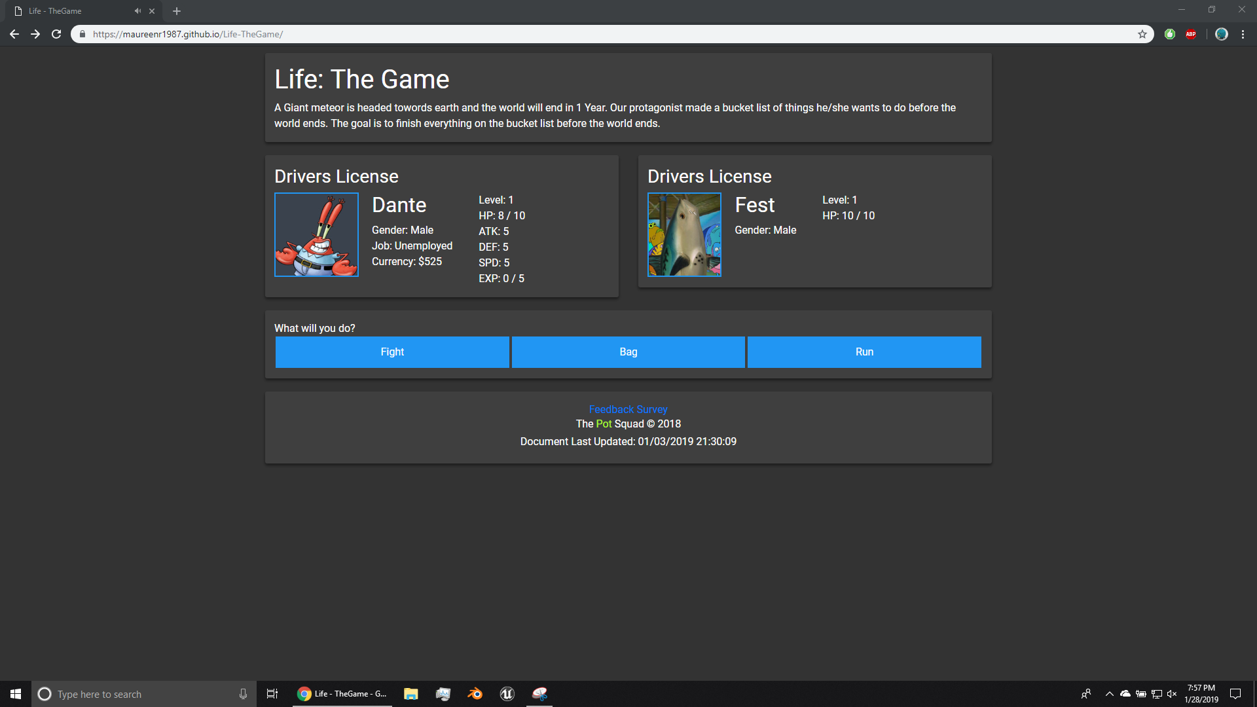The height and width of the screenshot is (707, 1257).
Task: Mute the tab via speaker icon
Action: click(137, 11)
